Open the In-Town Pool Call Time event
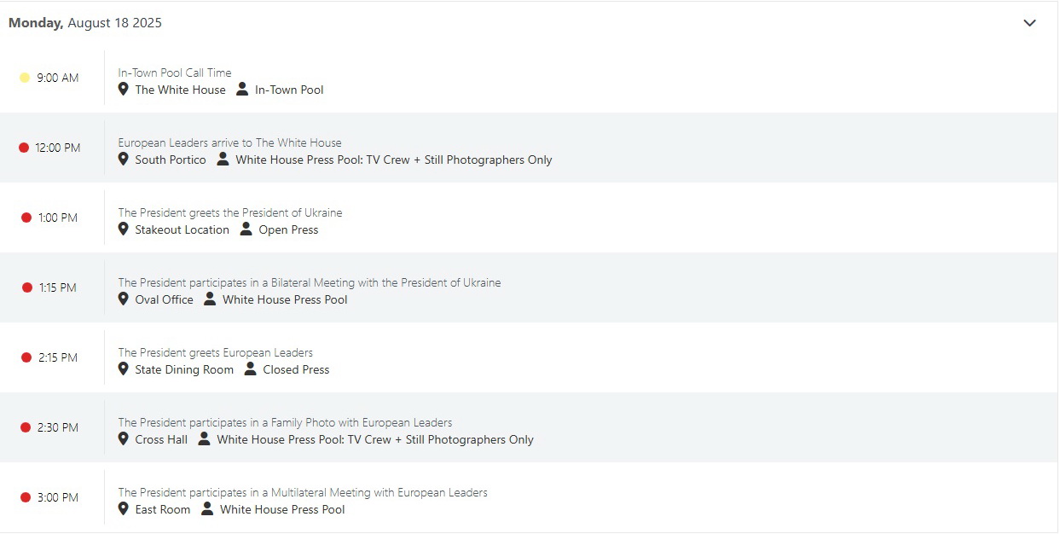Viewport: 1060px width, 534px height. [x=175, y=73]
